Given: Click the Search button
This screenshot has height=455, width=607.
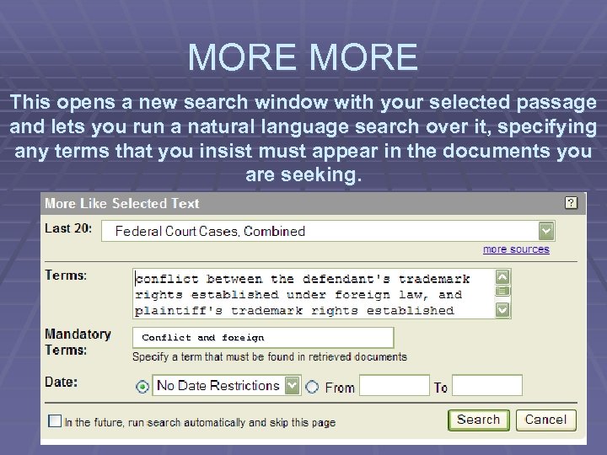Looking at the screenshot, I should pyautogui.click(x=479, y=420).
